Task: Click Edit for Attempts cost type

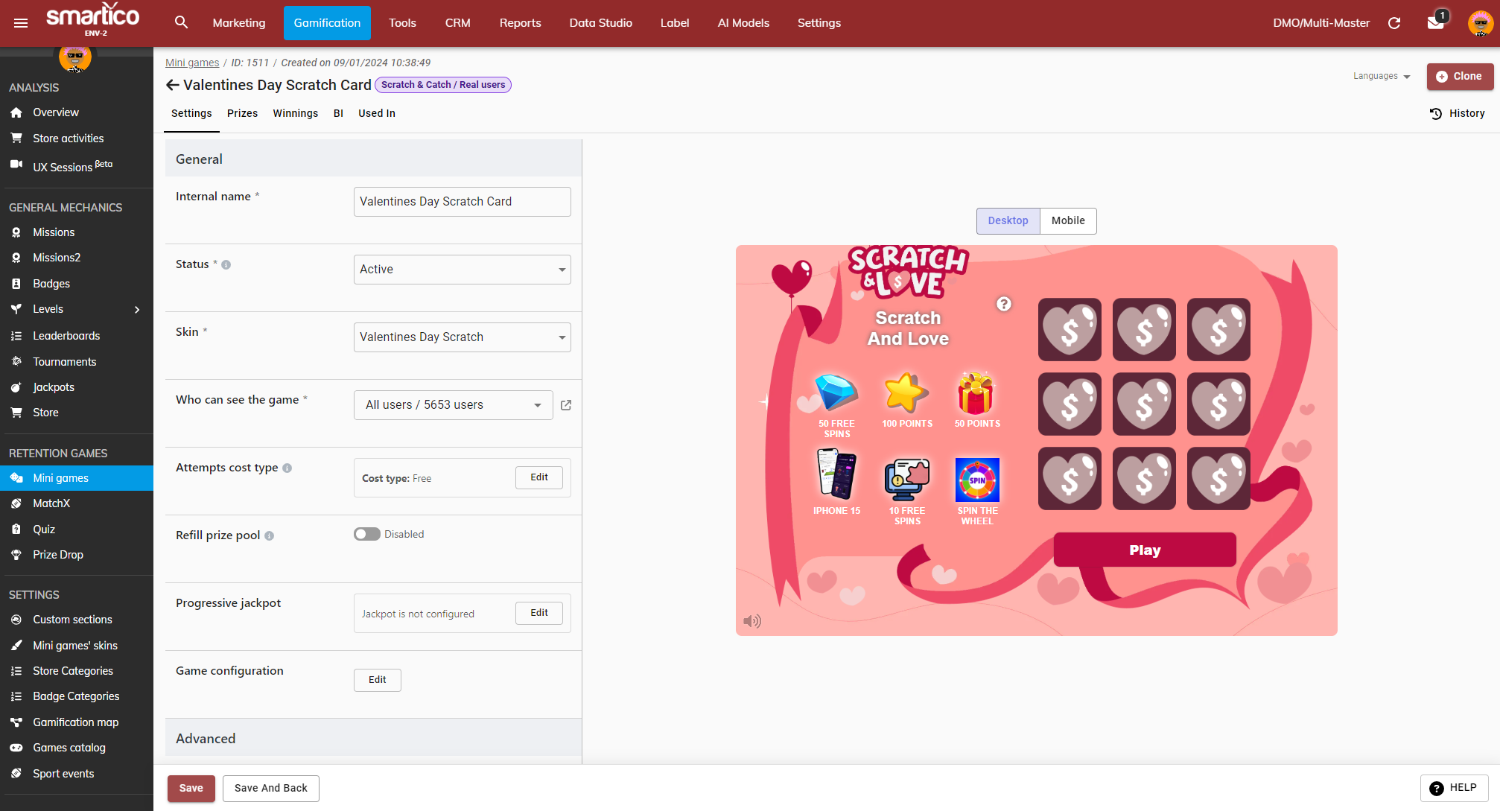Action: coord(538,477)
